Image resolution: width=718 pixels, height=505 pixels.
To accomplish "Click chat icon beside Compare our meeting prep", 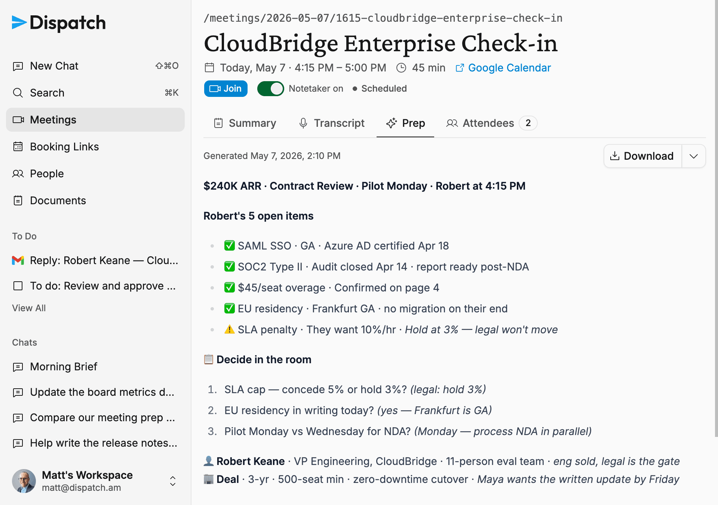I will 18,418.
